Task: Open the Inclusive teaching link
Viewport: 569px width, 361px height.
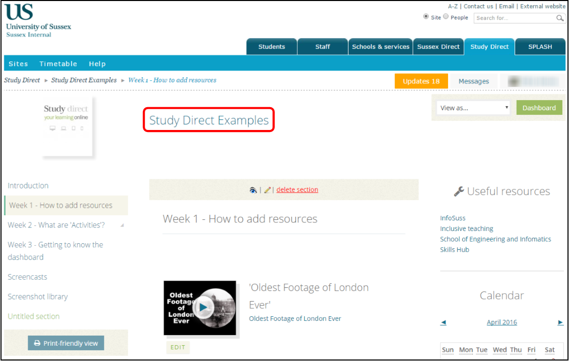Action: [466, 228]
